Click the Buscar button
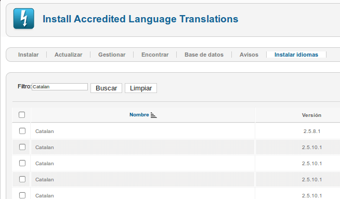Image resolution: width=340 pixels, height=199 pixels. coord(106,88)
